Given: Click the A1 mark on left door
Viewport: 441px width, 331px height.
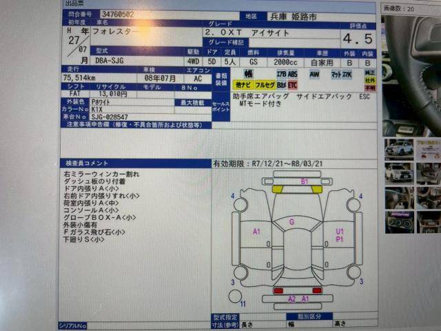Looking at the screenshot, I should [x=256, y=231].
